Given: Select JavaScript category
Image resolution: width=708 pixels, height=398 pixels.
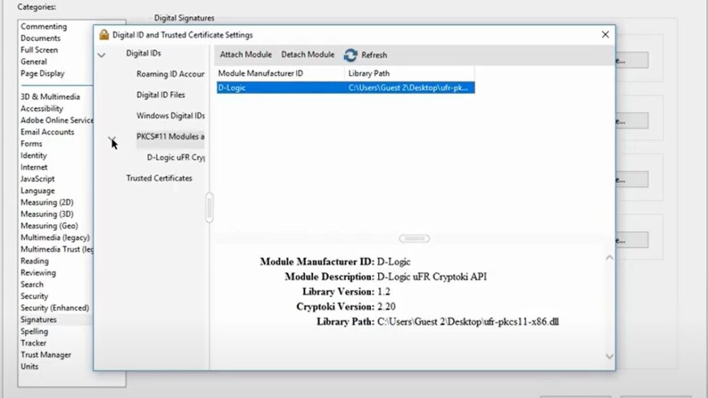Looking at the screenshot, I should tap(38, 179).
